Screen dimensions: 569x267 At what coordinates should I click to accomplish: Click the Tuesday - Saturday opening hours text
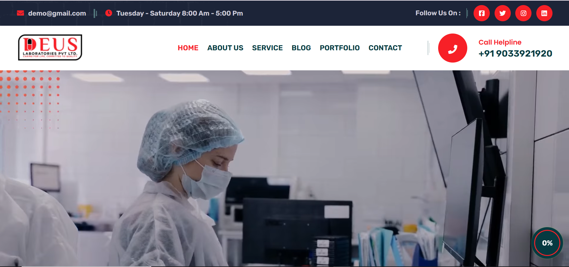click(179, 13)
